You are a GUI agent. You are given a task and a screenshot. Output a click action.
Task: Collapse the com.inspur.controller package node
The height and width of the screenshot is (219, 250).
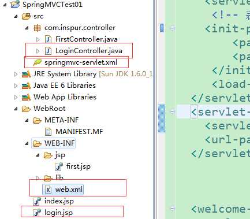click(27, 28)
